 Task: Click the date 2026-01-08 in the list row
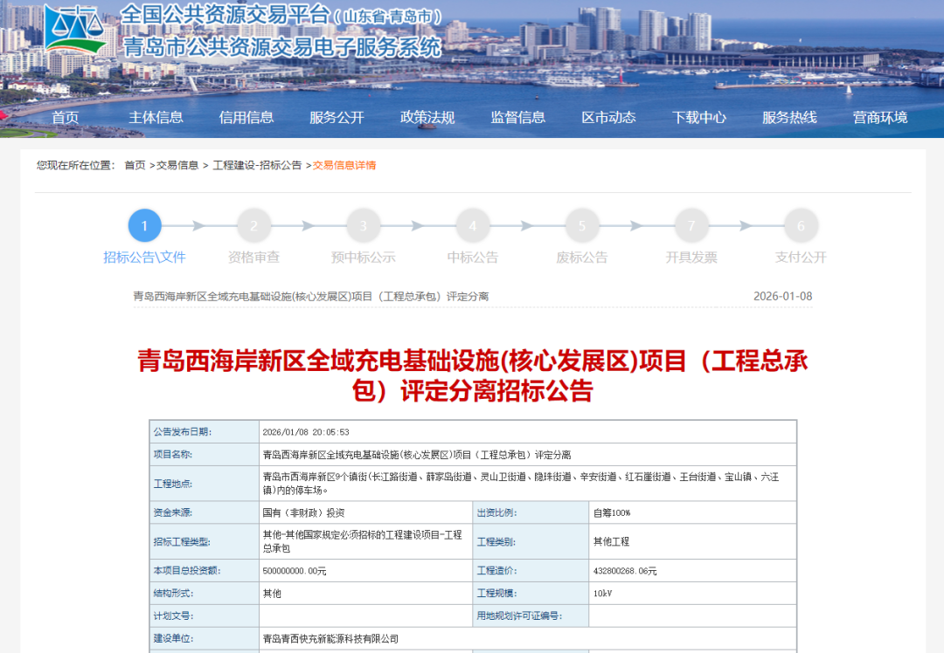782,297
